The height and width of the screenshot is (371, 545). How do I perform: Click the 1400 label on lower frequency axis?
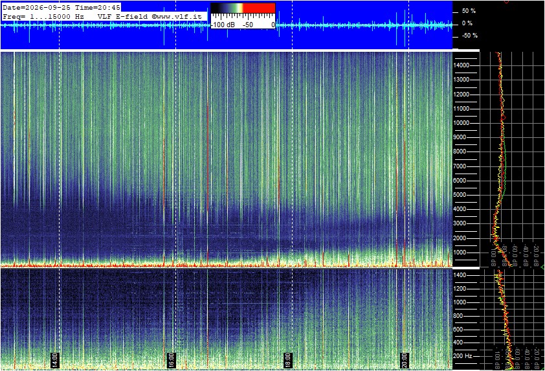point(460,275)
